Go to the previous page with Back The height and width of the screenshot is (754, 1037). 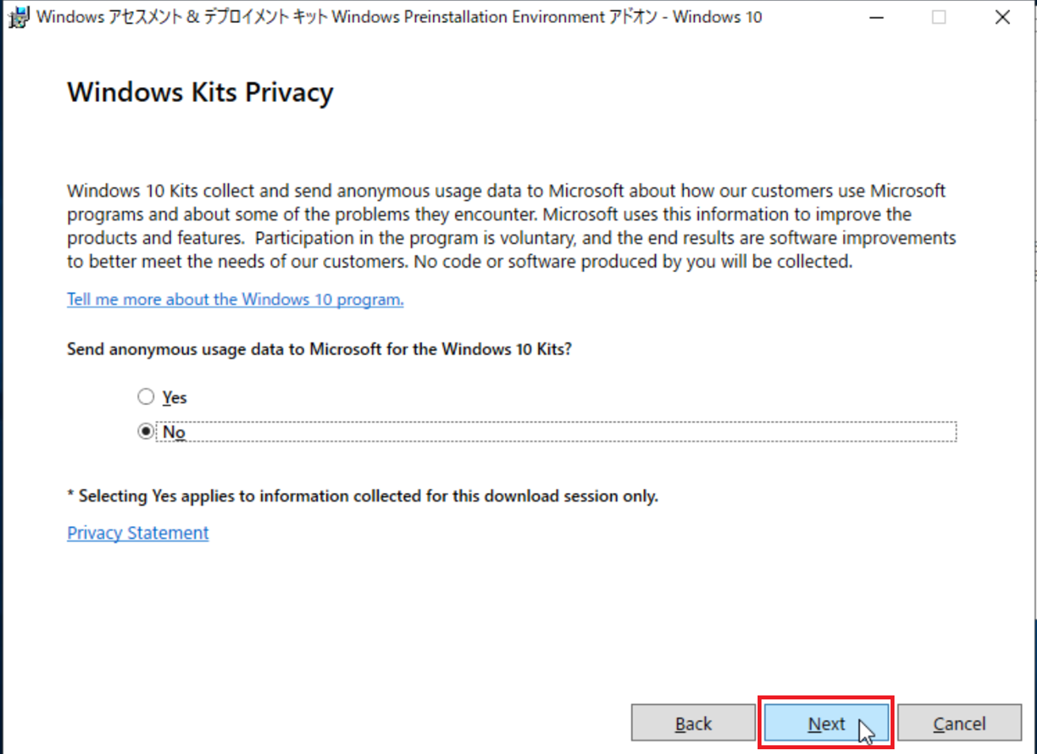pos(693,723)
